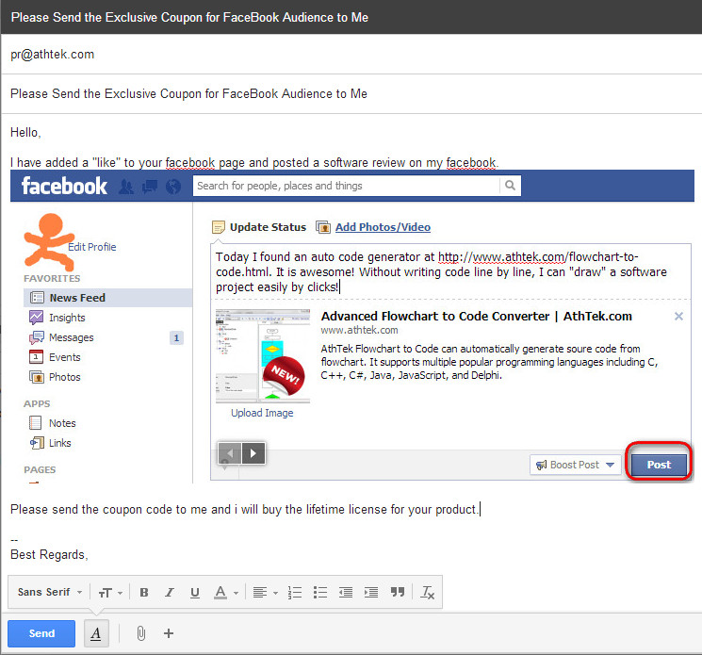Toggle bold formatting
Viewport: 702px width, 655px height.
(144, 592)
